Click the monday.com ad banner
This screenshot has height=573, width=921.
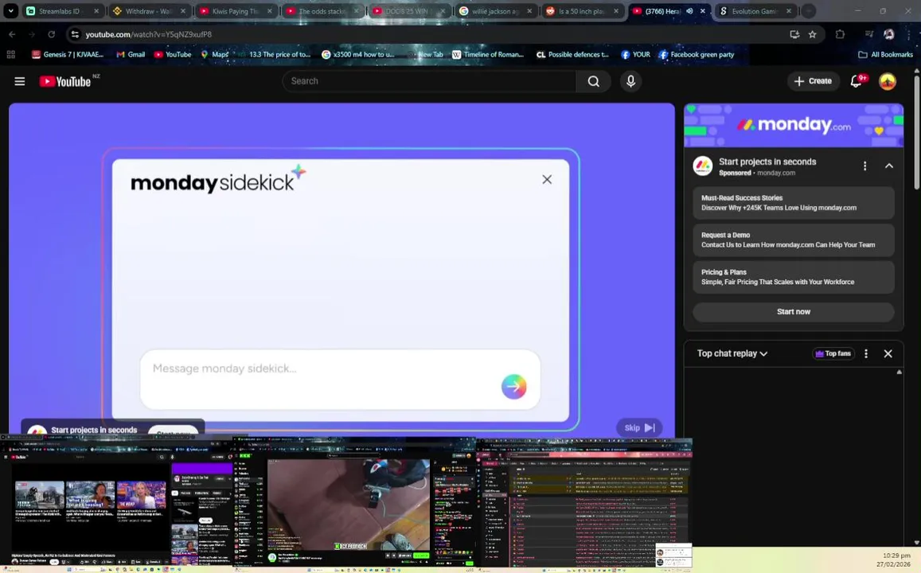pyautogui.click(x=794, y=125)
